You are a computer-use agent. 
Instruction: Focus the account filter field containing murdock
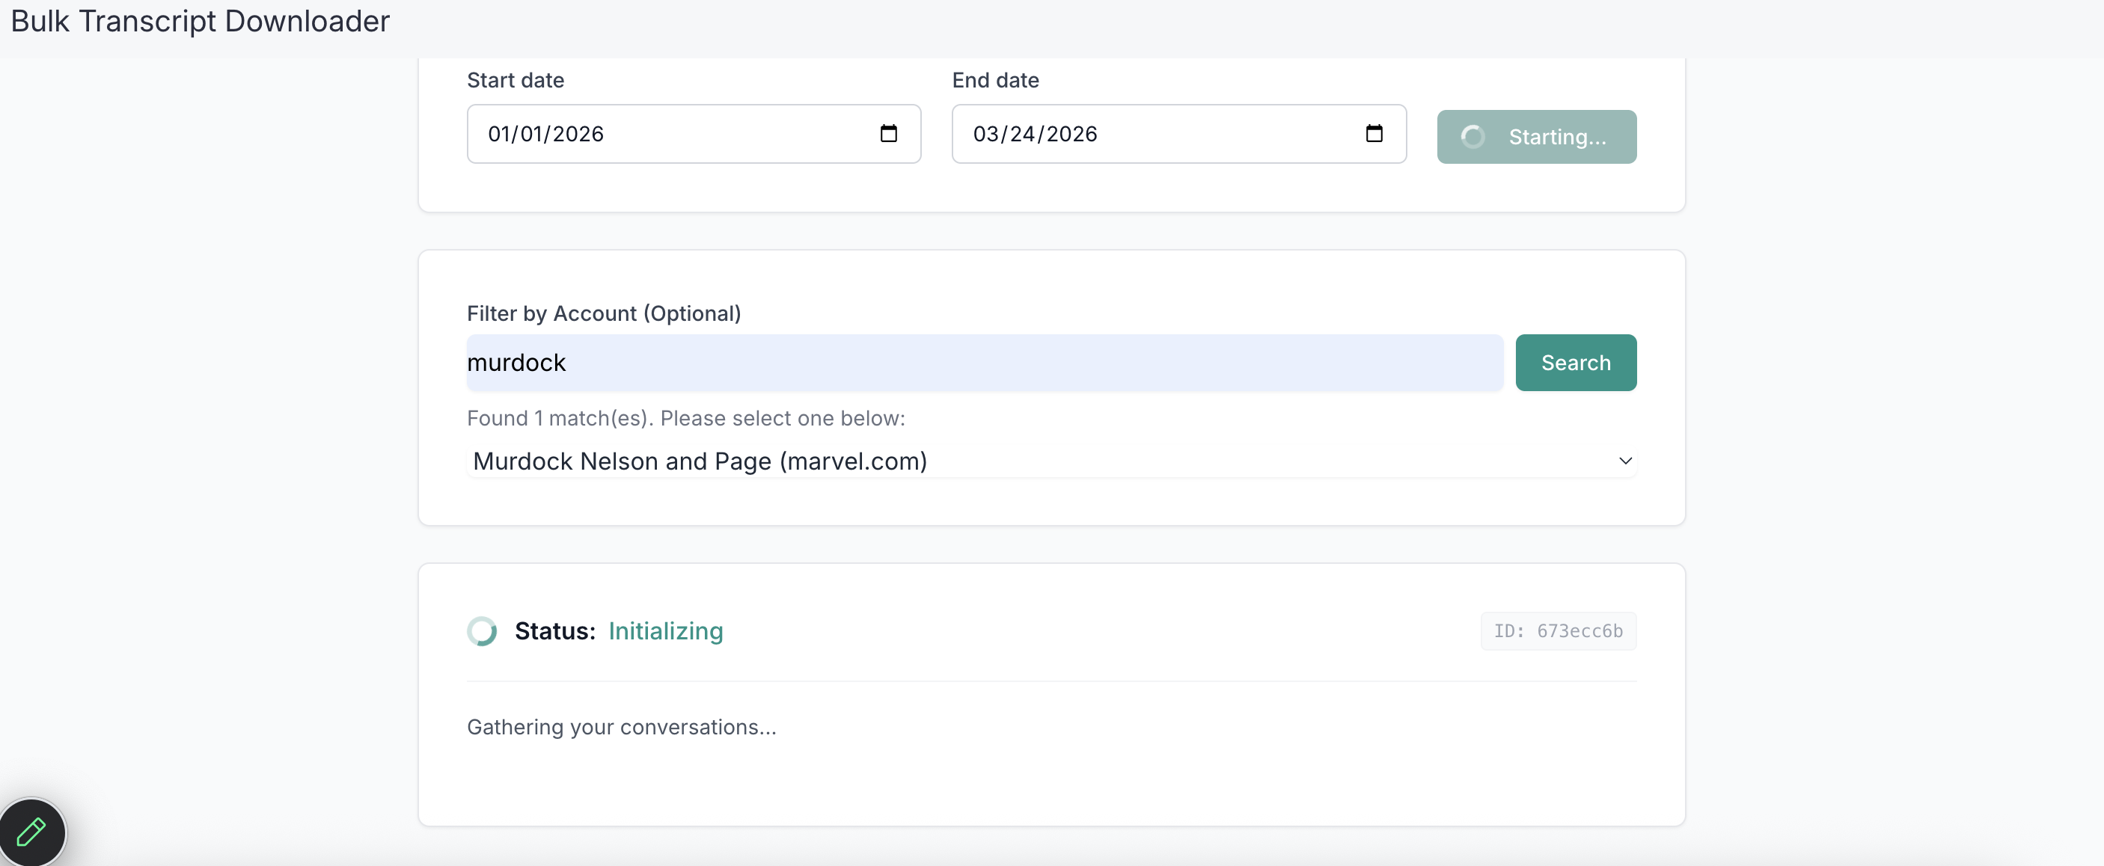[983, 363]
